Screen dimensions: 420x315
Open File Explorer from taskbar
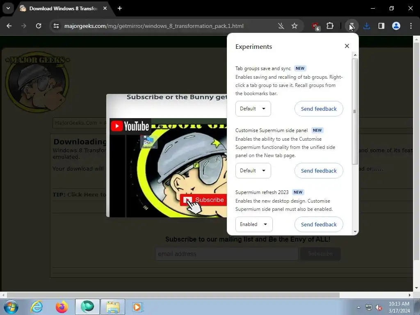[x=113, y=307]
